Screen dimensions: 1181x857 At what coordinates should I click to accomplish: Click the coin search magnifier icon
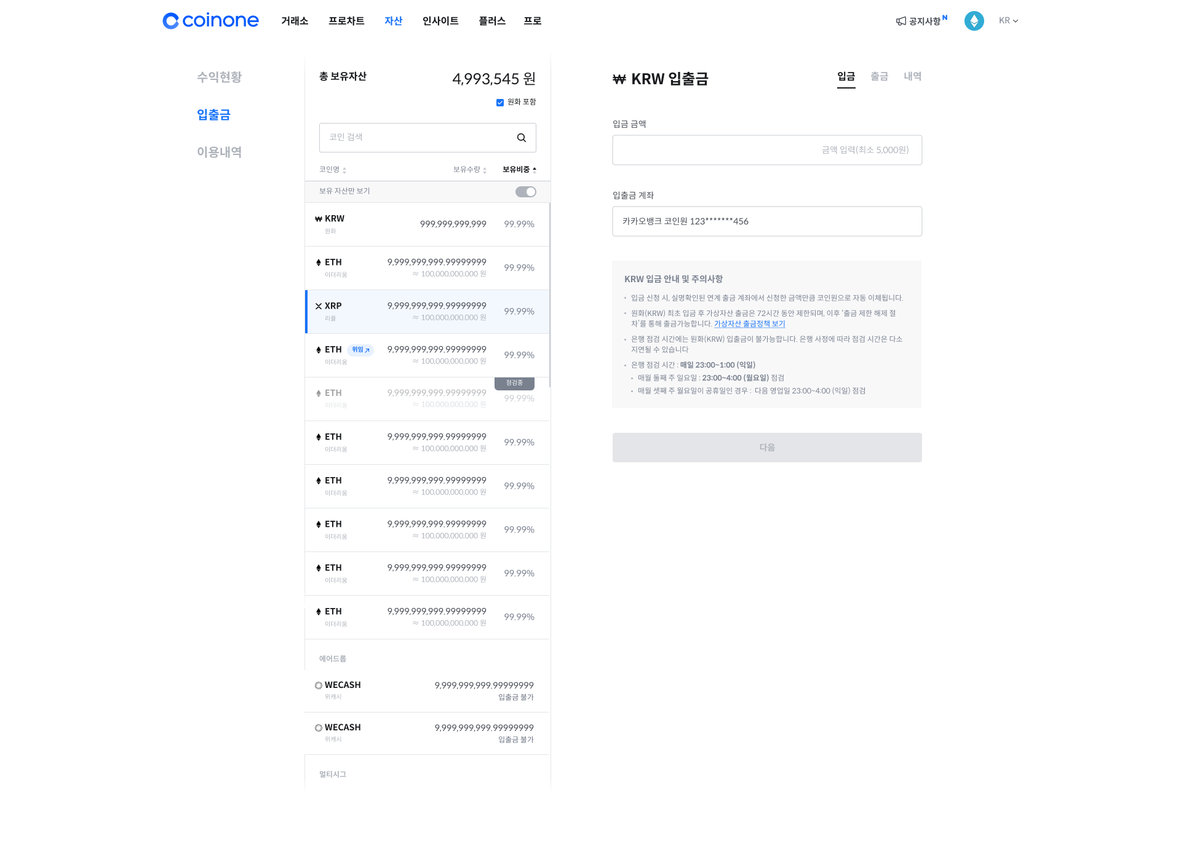[x=521, y=138]
